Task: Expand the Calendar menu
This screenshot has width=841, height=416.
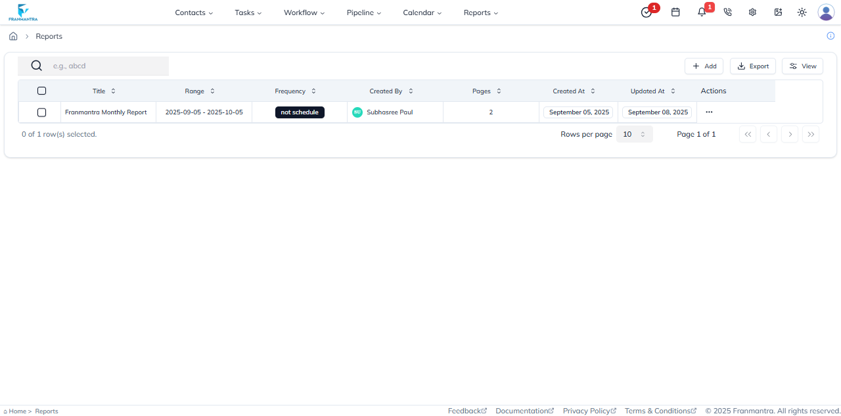Action: [422, 12]
